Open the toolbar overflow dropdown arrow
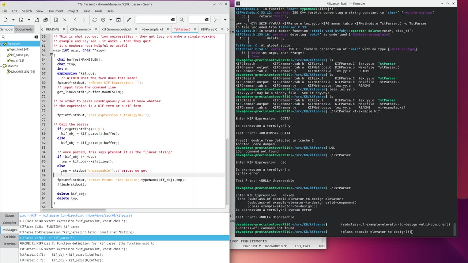 (x=225, y=20)
